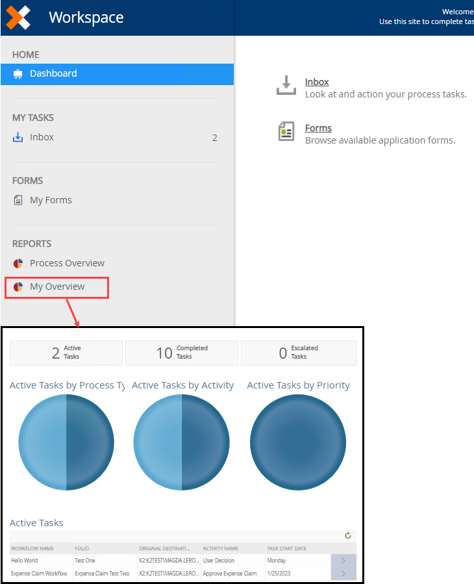The height and width of the screenshot is (584, 474).
Task: Click the Active Tasks by Activity pie chart
Action: 182,442
